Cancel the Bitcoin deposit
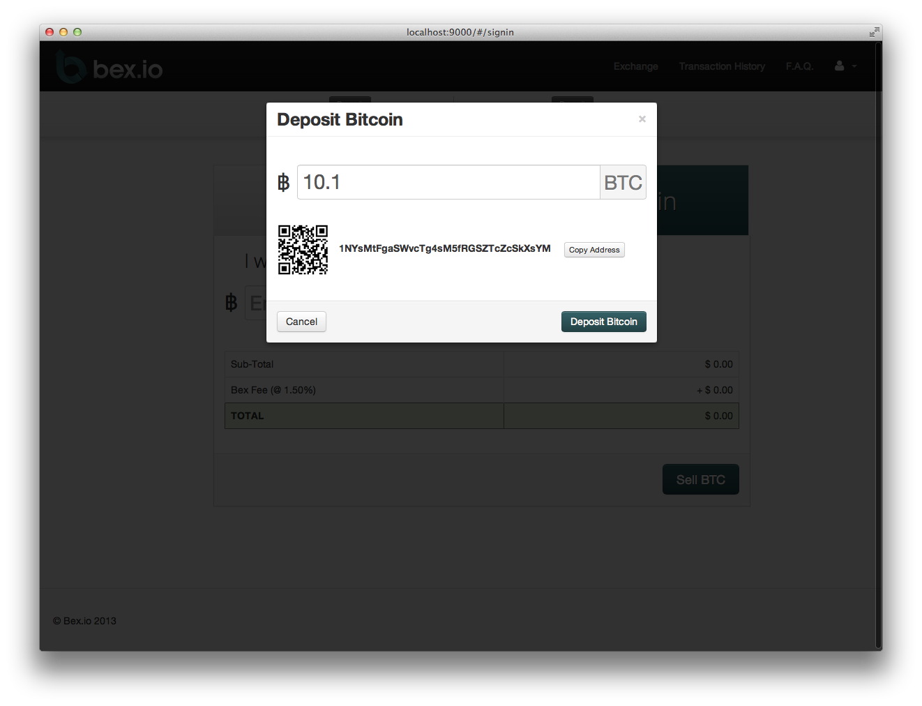 (x=301, y=322)
